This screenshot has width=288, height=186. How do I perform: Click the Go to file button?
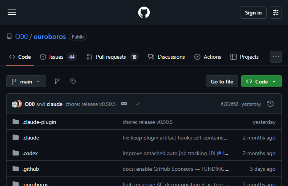click(x=222, y=81)
